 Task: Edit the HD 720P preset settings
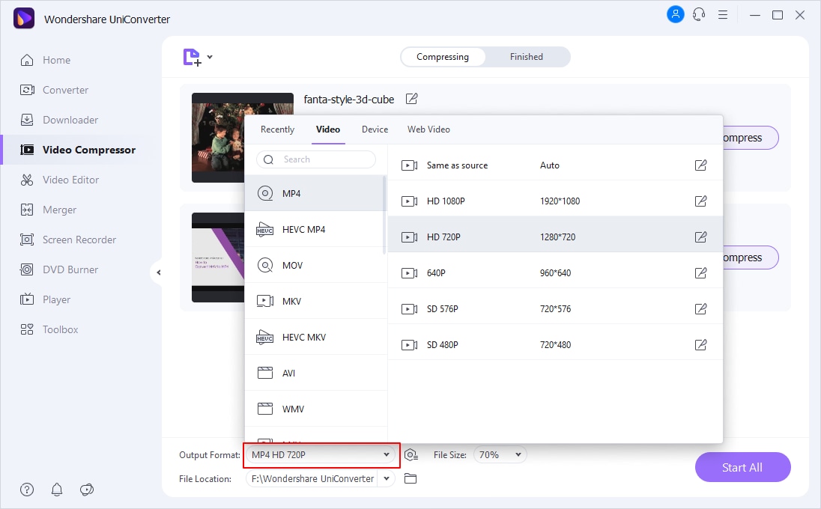[x=700, y=237]
